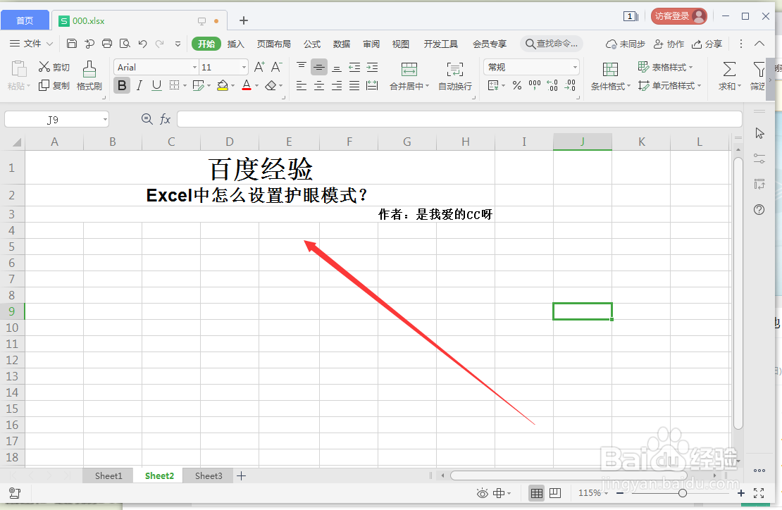
Task: Click the Copy (复制) button
Action: [54, 86]
